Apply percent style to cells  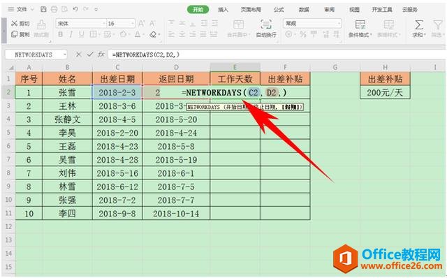click(x=302, y=34)
